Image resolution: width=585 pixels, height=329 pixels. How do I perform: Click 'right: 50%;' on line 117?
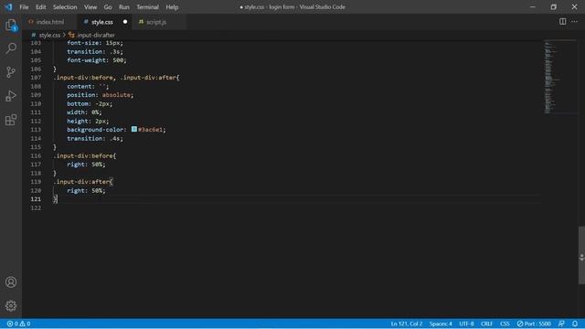(86, 164)
